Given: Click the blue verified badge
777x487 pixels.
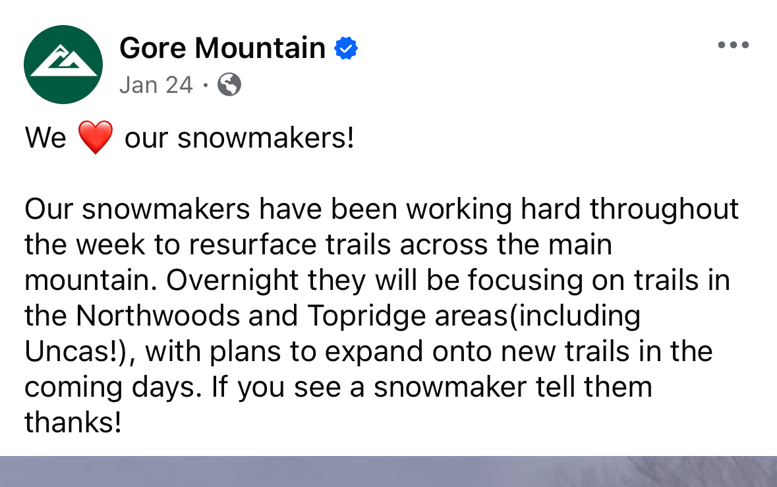Looking at the screenshot, I should pyautogui.click(x=346, y=49).
